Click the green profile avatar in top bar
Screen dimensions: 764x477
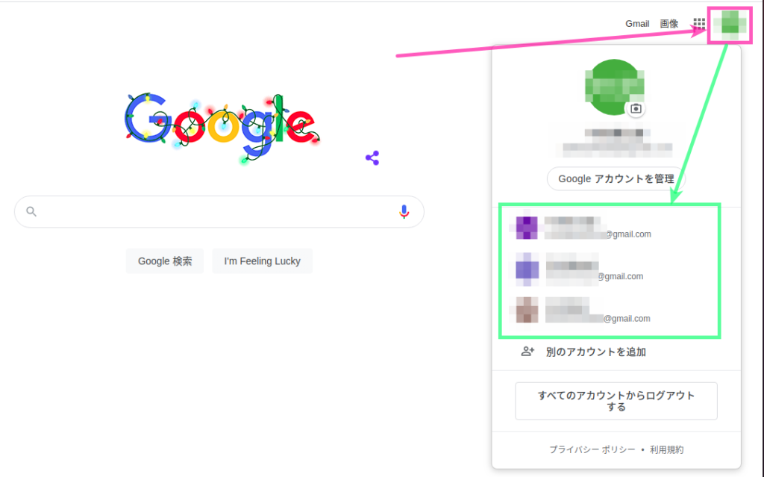click(x=730, y=25)
